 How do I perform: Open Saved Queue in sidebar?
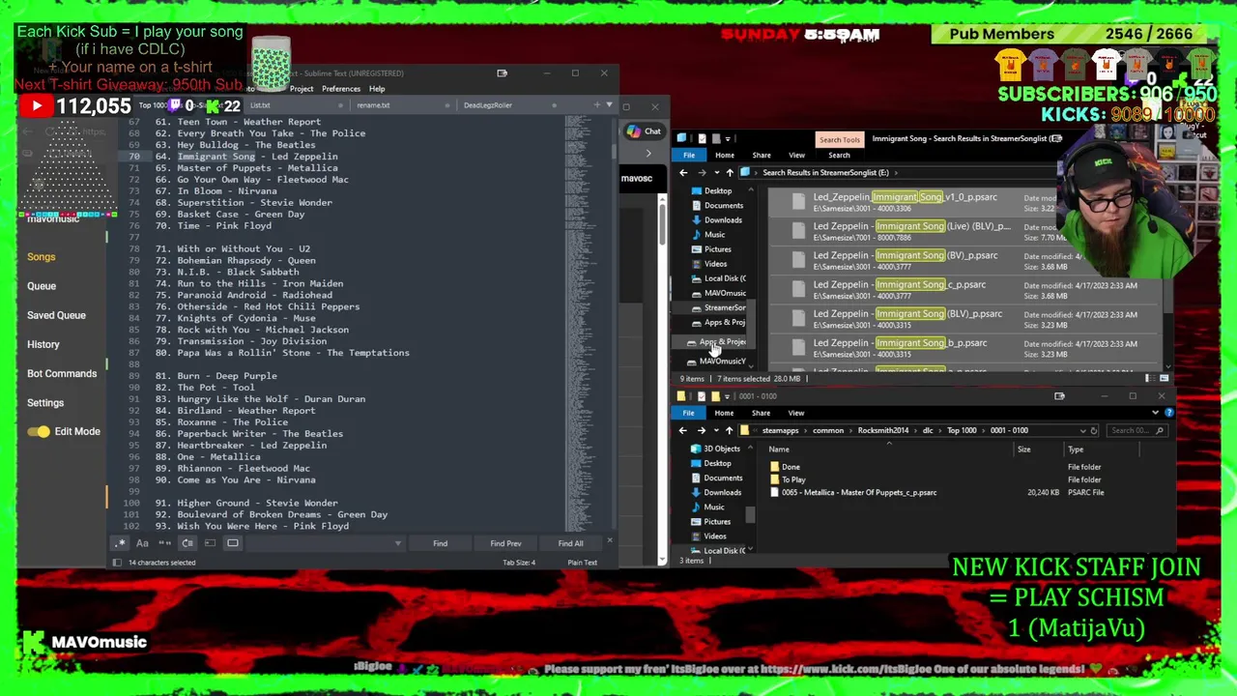click(56, 315)
